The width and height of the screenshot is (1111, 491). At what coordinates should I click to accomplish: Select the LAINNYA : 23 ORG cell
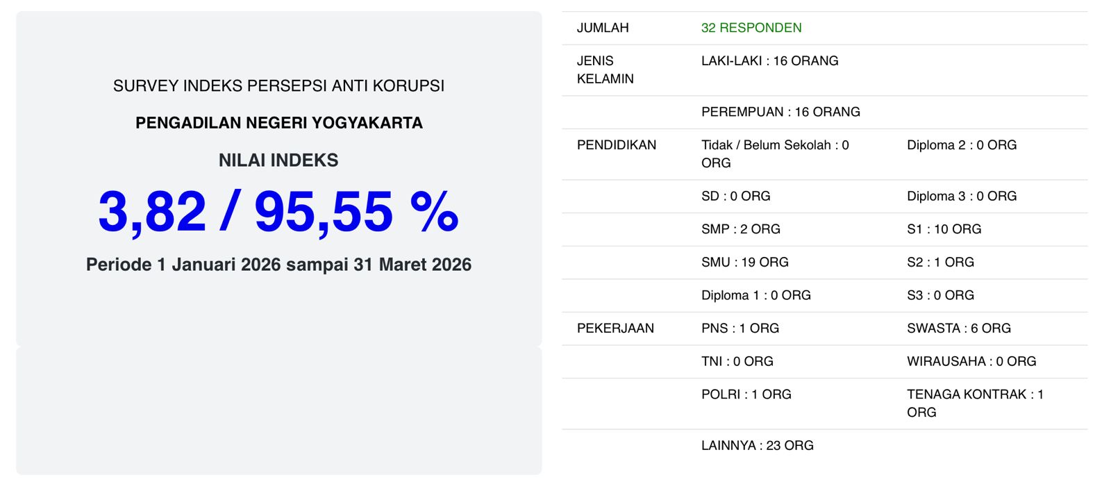click(757, 446)
